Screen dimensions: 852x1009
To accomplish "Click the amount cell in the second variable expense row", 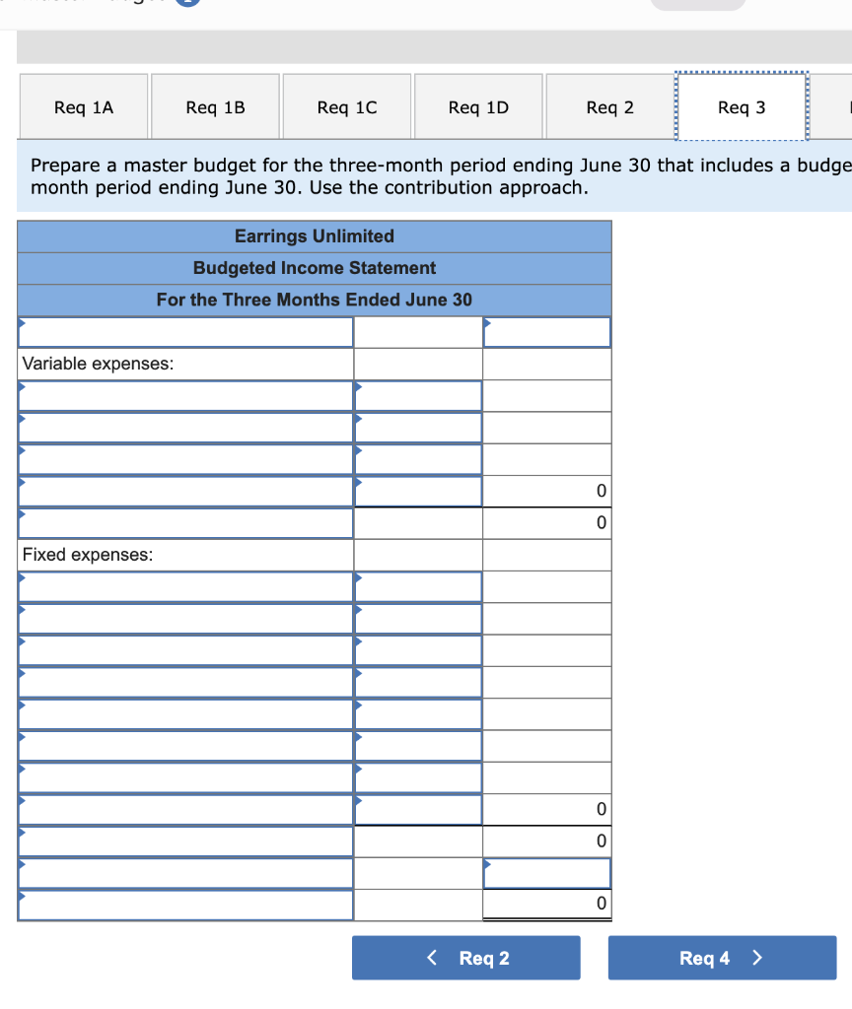I will pyautogui.click(x=417, y=427).
